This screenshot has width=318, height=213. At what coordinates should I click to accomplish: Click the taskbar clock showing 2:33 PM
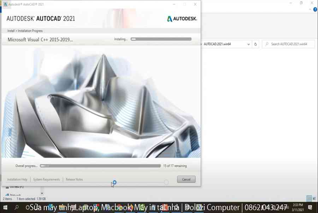point(299,207)
